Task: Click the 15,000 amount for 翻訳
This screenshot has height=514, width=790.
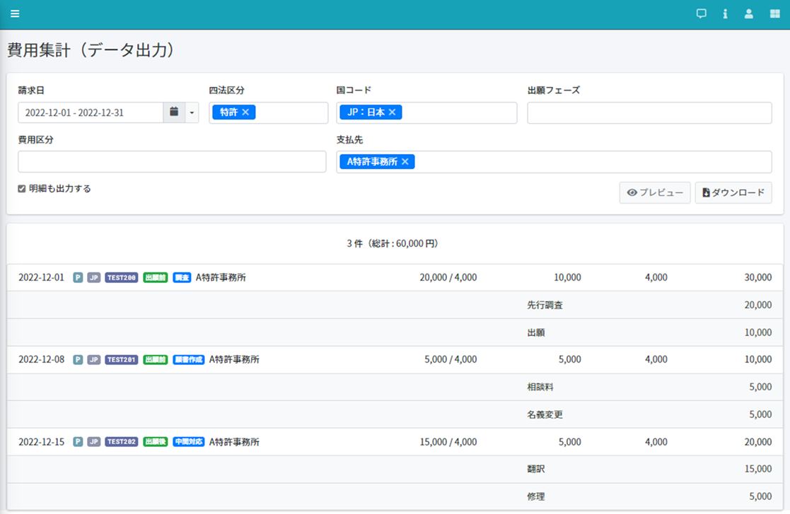Action: 757,469
